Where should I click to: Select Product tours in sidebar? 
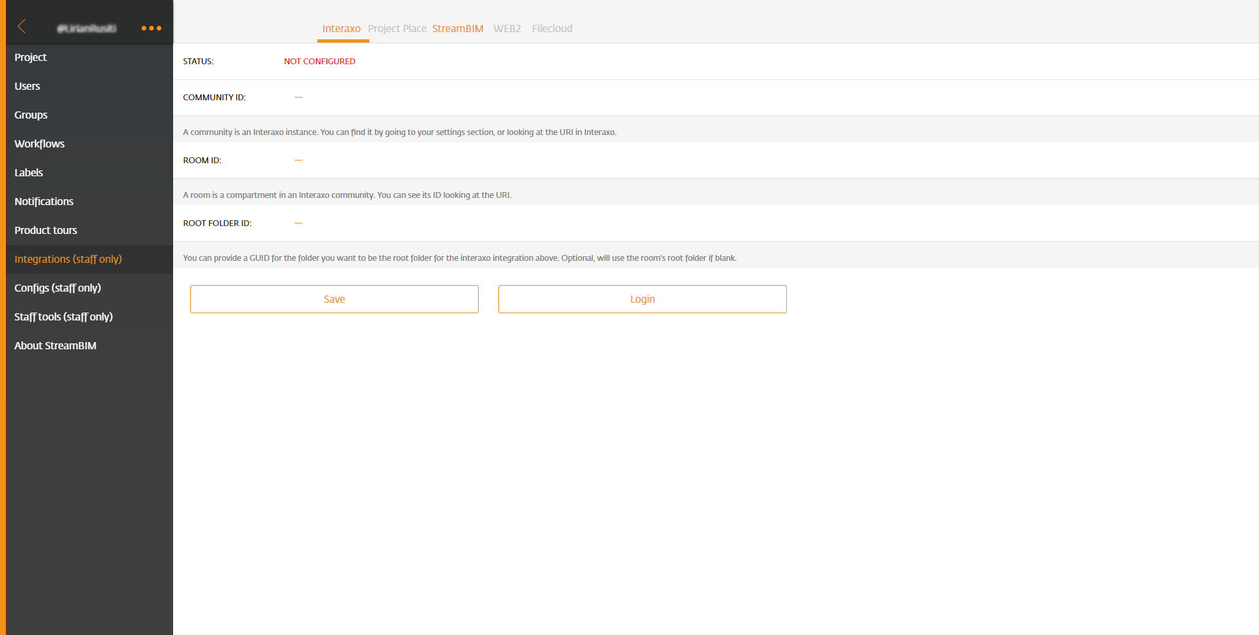click(x=89, y=230)
